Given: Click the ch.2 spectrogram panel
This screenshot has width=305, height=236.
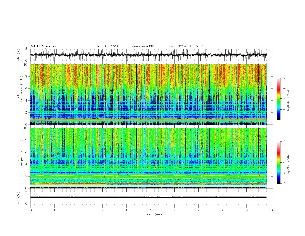Looking at the screenshot, I should pyautogui.click(x=149, y=158).
